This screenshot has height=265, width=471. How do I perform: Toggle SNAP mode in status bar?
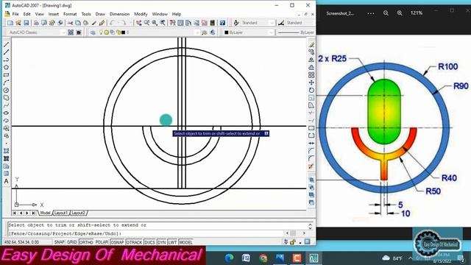59,242
